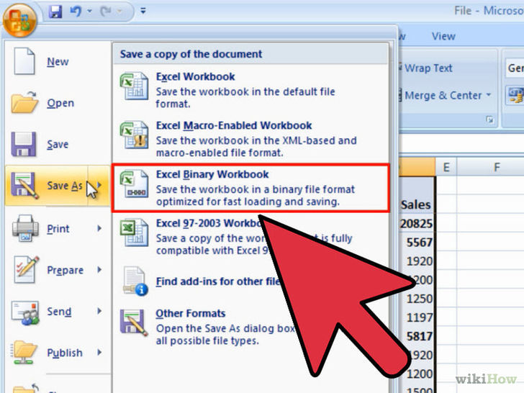This screenshot has width=524, height=393.
Task: Select Prepare in the Office menu
Action: [x=58, y=270]
